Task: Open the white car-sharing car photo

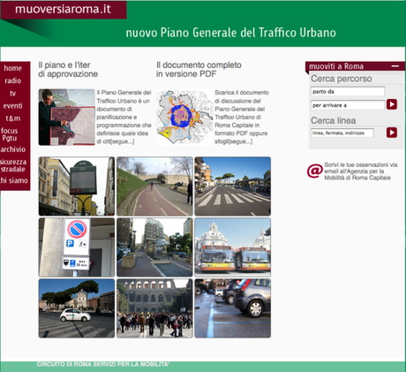Action: tap(77, 308)
